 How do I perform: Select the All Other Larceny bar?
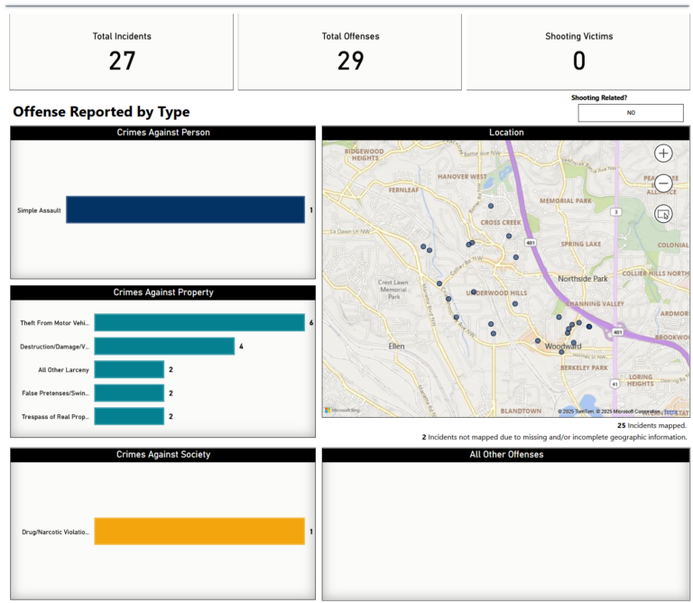pos(129,369)
